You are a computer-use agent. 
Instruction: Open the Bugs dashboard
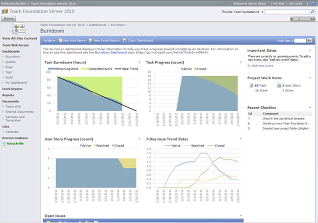pos(9,67)
